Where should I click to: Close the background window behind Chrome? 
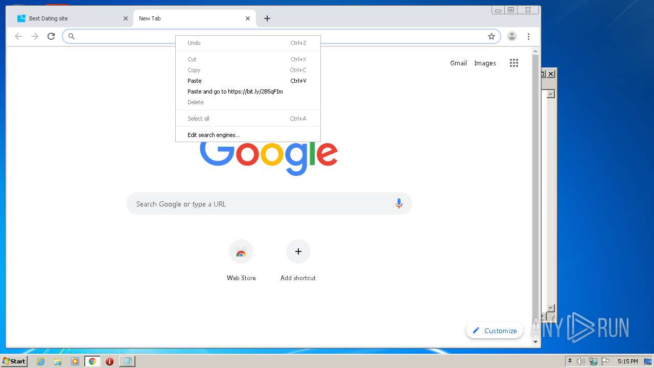pyautogui.click(x=551, y=74)
